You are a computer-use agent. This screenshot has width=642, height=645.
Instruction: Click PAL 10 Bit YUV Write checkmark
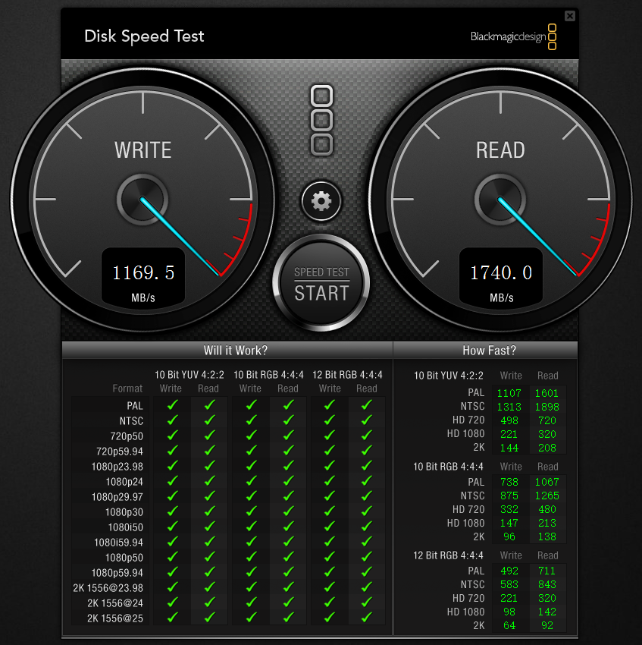(x=173, y=404)
